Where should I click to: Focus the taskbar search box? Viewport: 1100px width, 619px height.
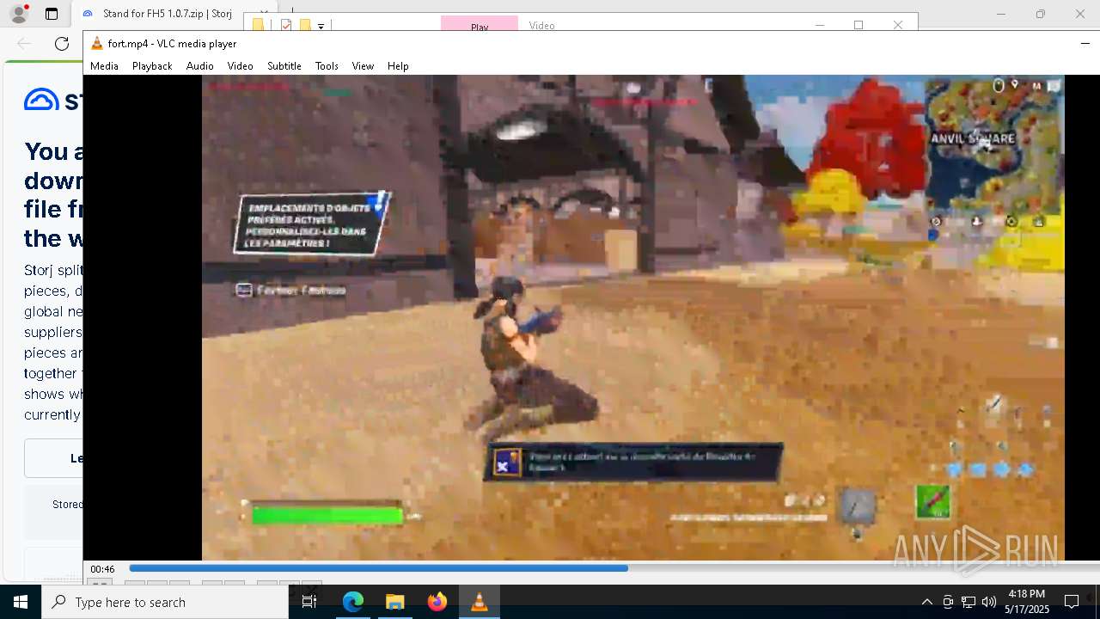(165, 602)
